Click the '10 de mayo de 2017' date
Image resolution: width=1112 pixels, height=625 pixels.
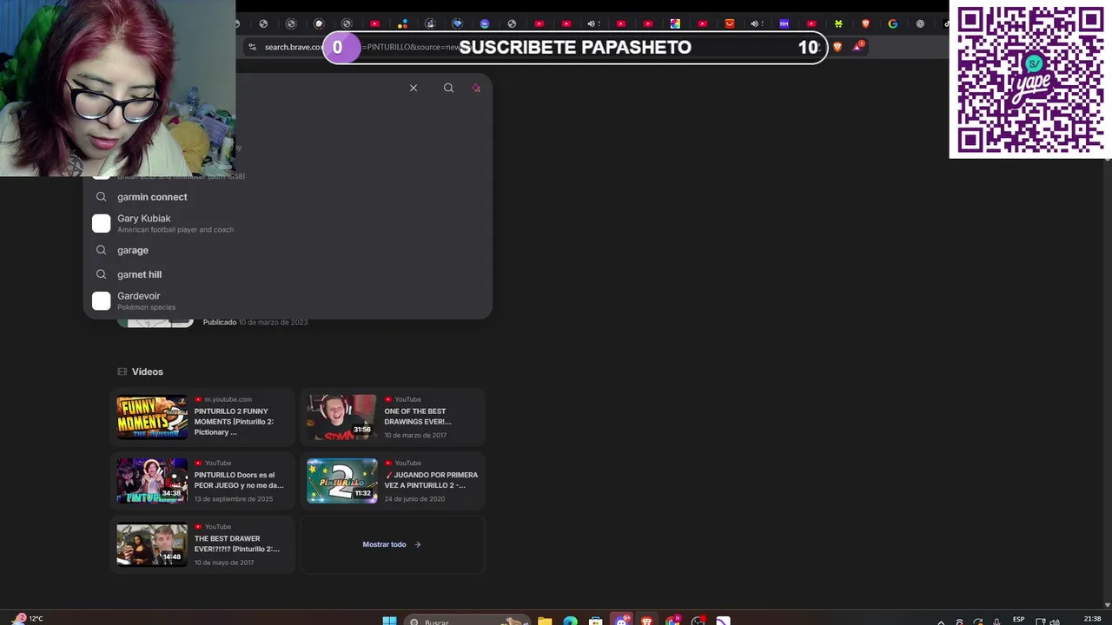(224, 562)
